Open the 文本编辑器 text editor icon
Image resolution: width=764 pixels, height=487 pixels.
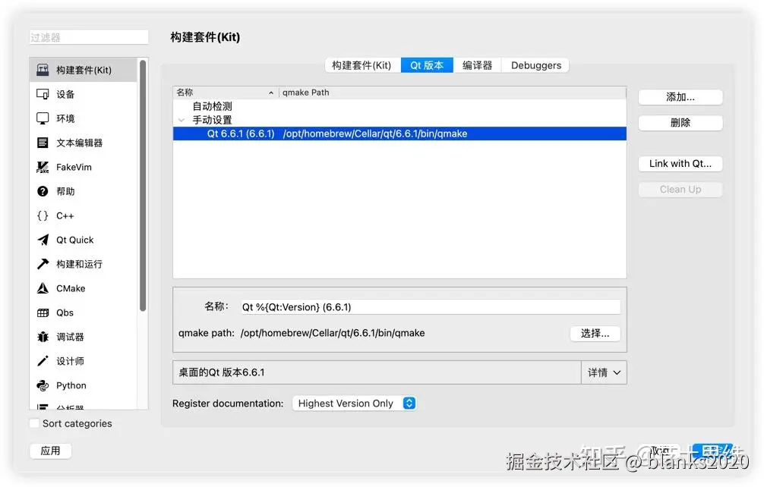pos(43,143)
